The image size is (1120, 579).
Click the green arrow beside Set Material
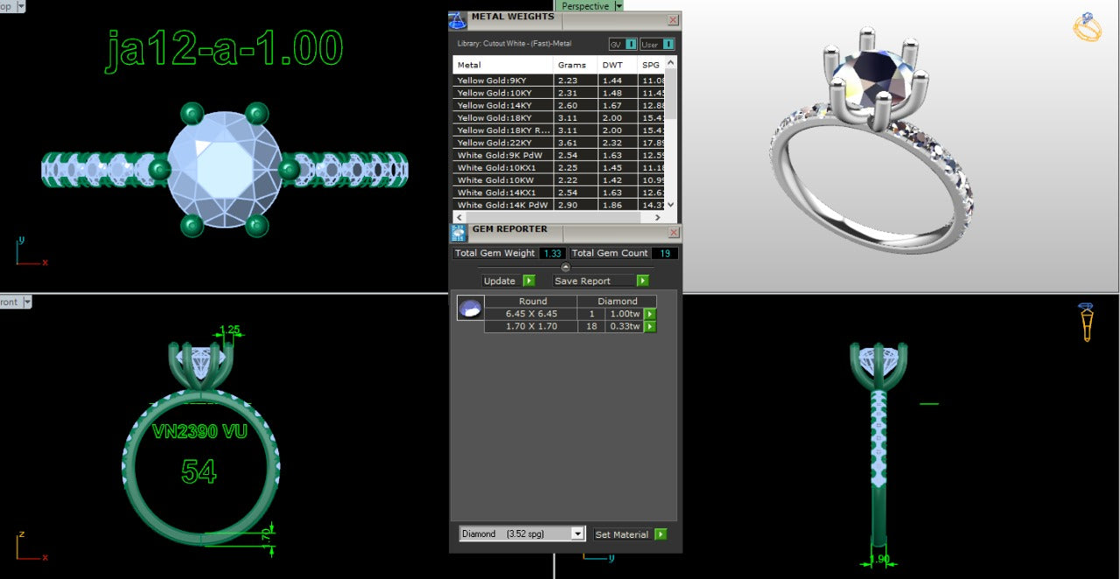click(661, 534)
